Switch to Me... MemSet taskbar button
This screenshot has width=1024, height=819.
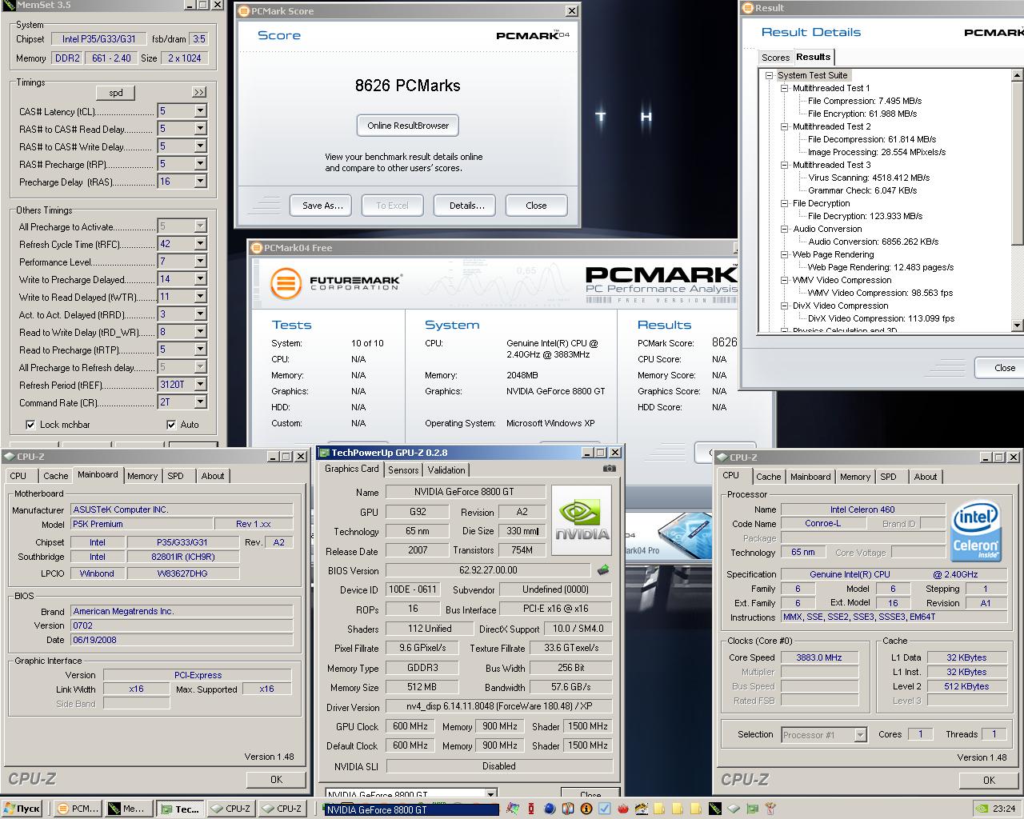pos(128,809)
